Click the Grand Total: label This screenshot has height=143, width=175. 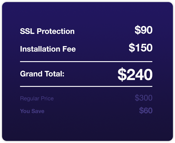click(42, 74)
